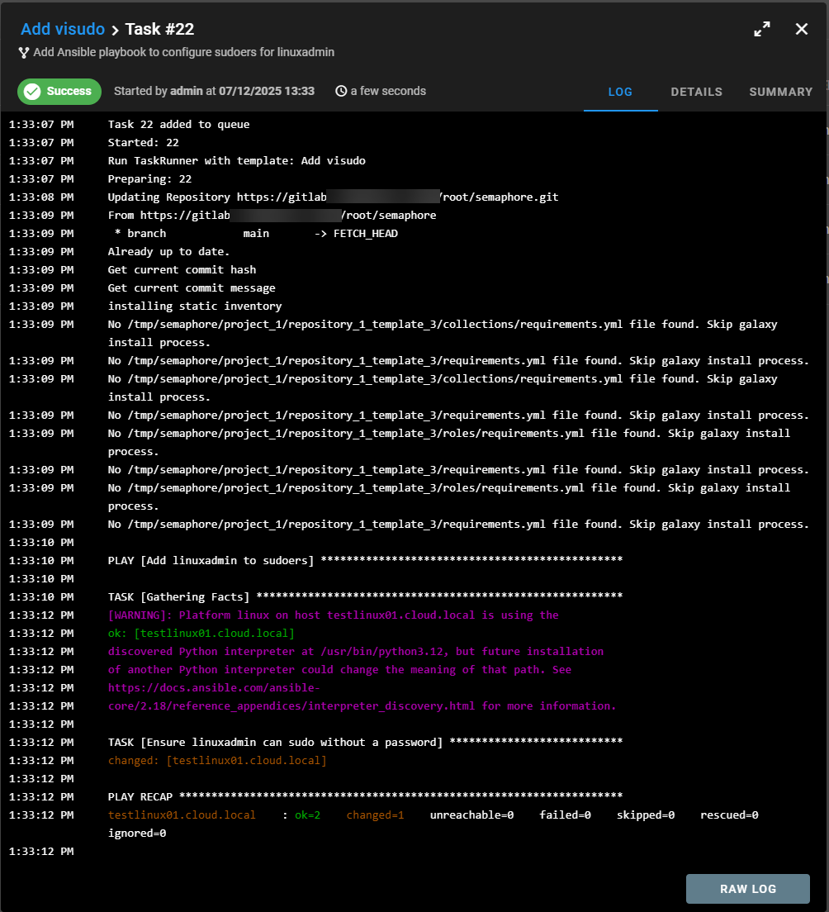Image resolution: width=829 pixels, height=912 pixels.
Task: Go to the Add visudo template link
Action: [x=63, y=30]
